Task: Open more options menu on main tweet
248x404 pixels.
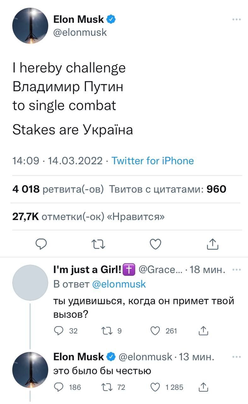Action: tap(236, 20)
